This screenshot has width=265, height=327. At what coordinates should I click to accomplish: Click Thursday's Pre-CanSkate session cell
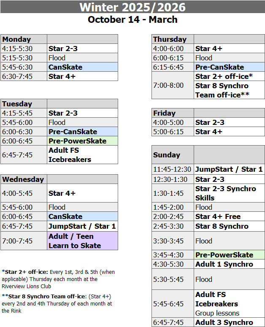229,67
